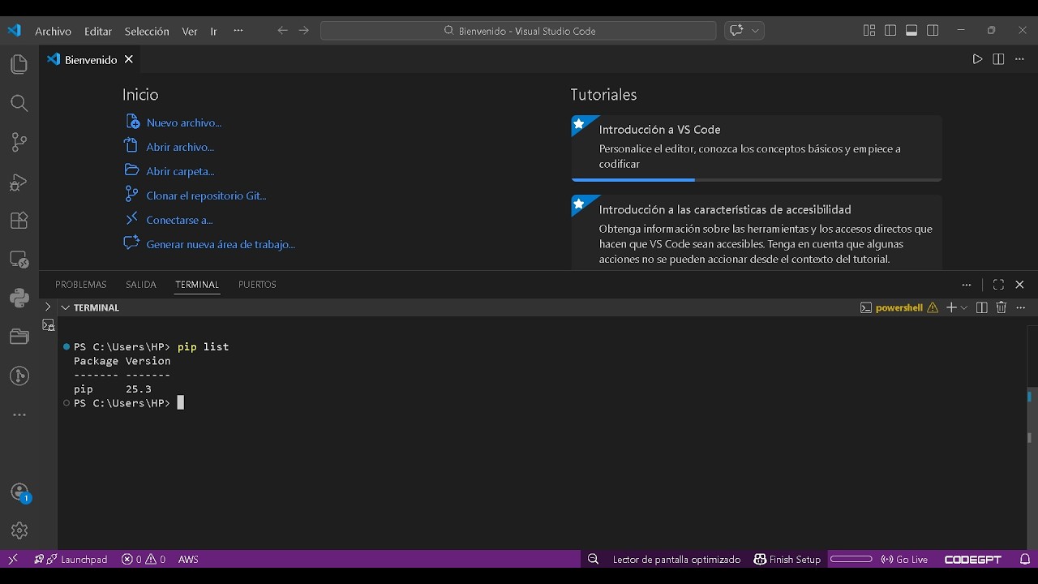Open the Introducción a VS Code tutorial

757,148
